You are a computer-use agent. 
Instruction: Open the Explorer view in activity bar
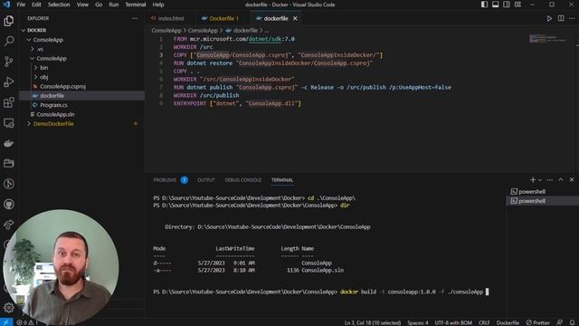tap(8, 21)
